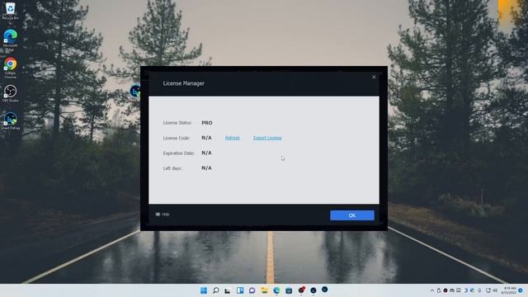528x297 pixels.
Task: Open File Explorer from taskbar
Action: [264, 290]
